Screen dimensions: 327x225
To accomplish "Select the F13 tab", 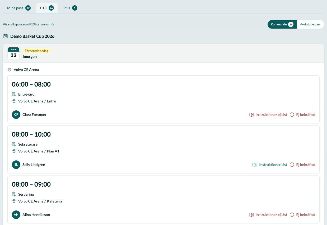I will [47, 8].
